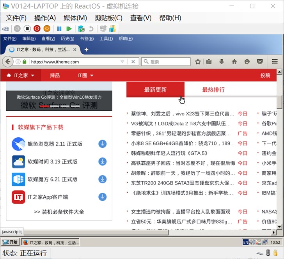Click the orange Save state icon
284x259 pixels.
pos(47,28)
